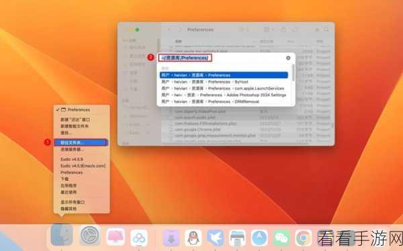Open search in the Finder window toolbar

coord(326,29)
